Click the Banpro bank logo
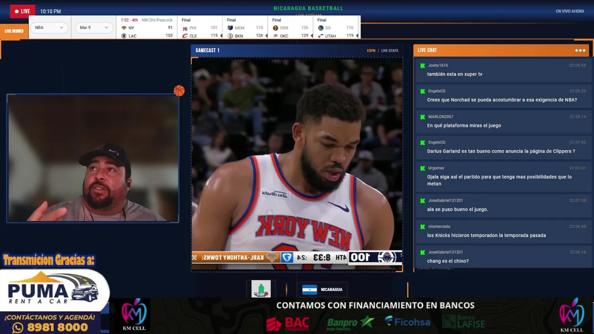The width and height of the screenshot is (594, 334). [x=350, y=322]
